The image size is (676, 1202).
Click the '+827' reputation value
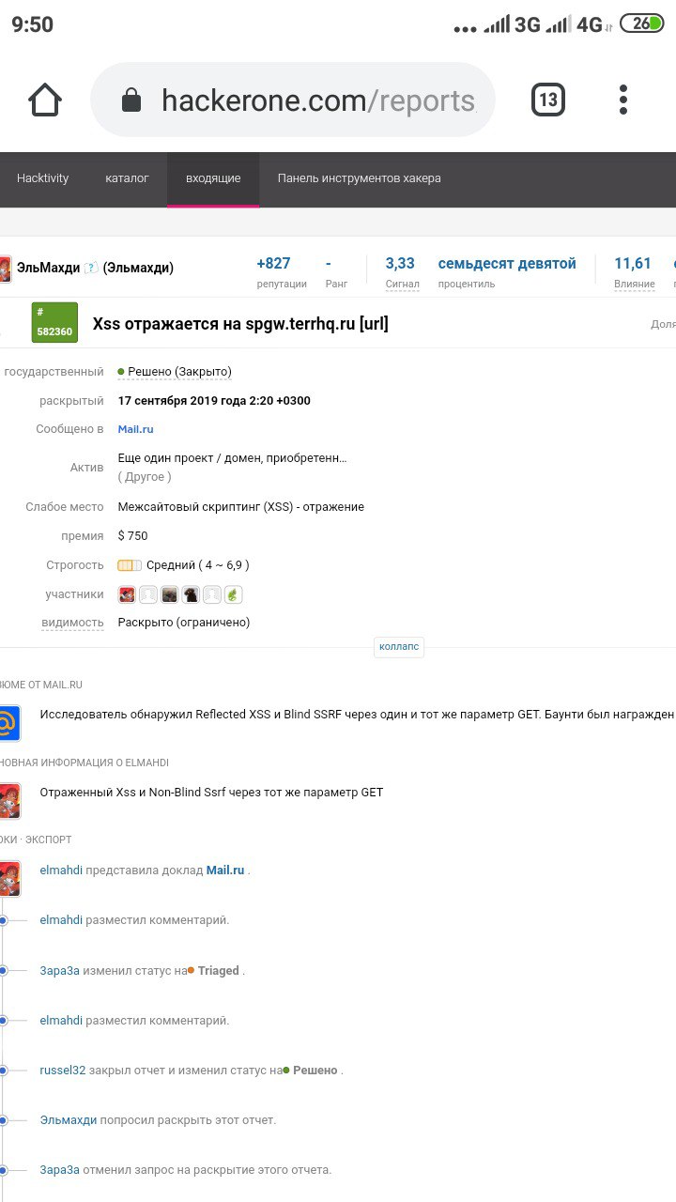(x=273, y=264)
